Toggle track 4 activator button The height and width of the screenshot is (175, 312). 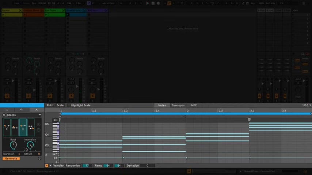pyautogui.click(x=71, y=96)
